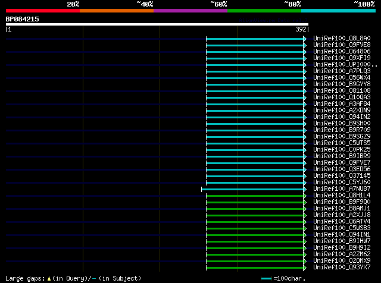Click the green ~80% identity legend segment

click(264, 11)
